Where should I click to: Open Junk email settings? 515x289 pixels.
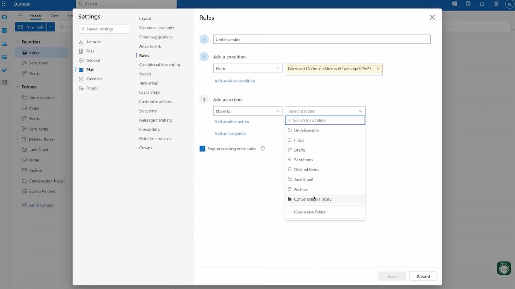tap(148, 83)
